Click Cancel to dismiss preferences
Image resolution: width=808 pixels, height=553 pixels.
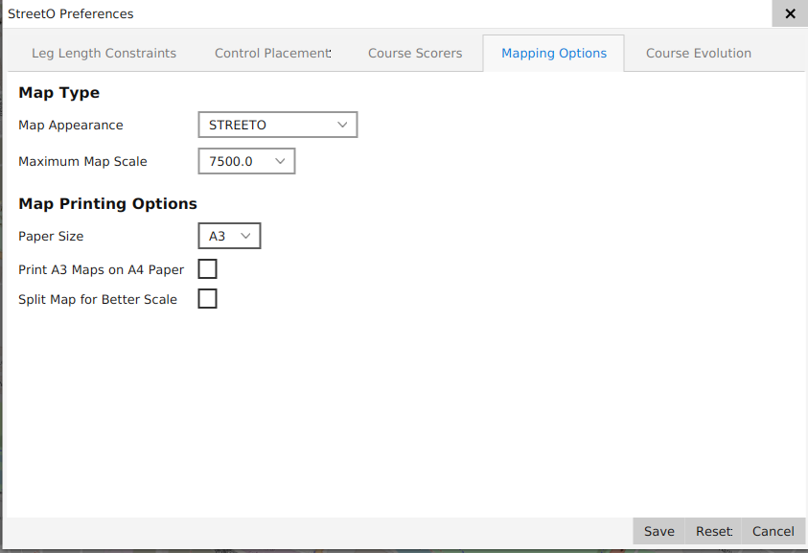773,531
